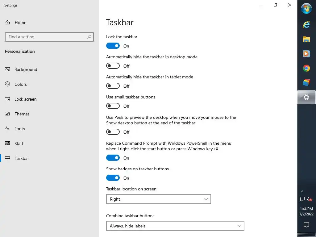Screen dimensions: 316x237
Task: Click the muted volume tray icon
Action: [310, 199]
